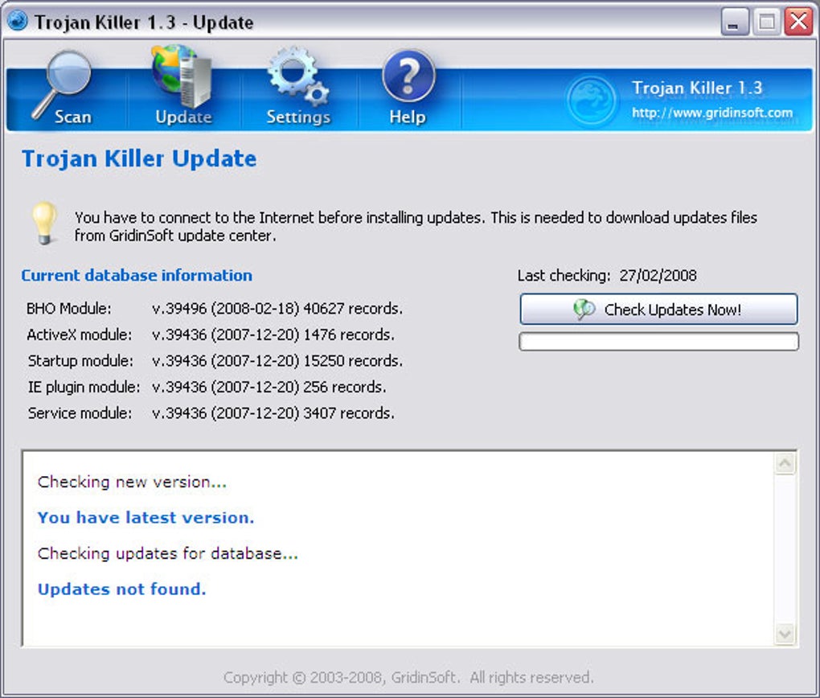The image size is (820, 698).
Task: Click the Checking new version... log line
Action: coord(132,482)
